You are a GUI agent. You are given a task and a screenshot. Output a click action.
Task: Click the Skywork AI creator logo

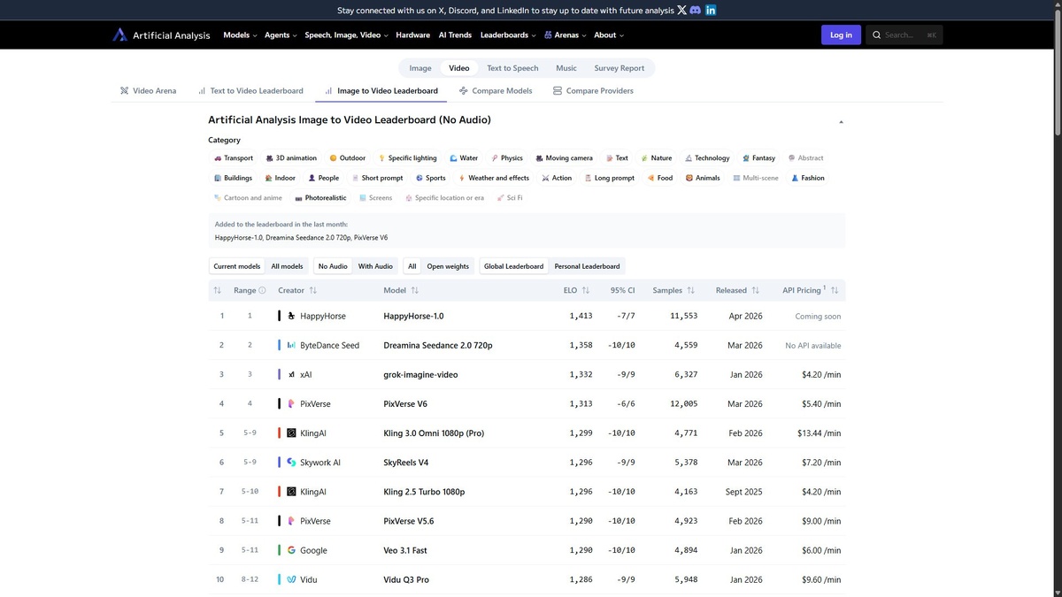point(291,463)
